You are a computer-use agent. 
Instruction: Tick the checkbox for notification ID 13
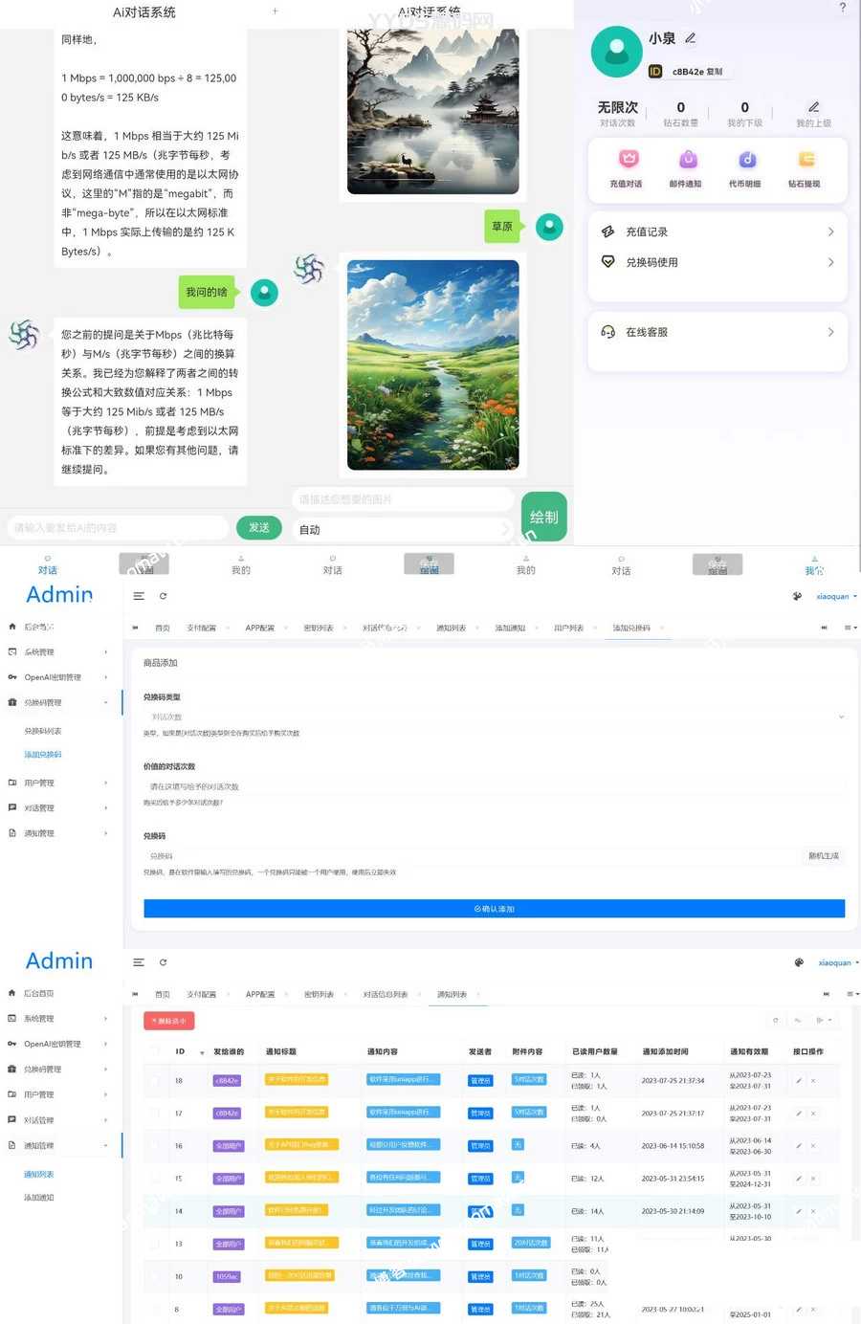click(154, 1244)
